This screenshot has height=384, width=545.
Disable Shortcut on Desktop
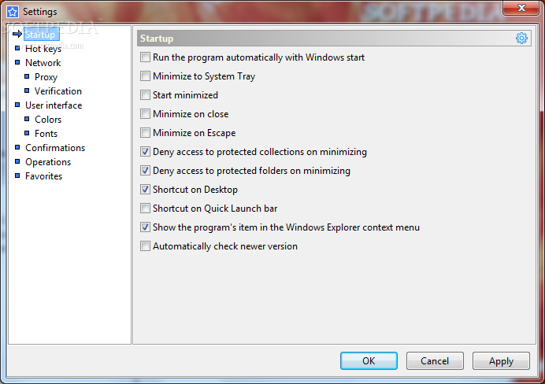(145, 189)
